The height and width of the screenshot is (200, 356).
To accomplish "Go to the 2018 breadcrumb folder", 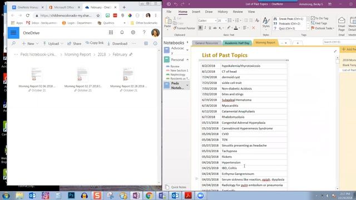I will [x=102, y=54].
